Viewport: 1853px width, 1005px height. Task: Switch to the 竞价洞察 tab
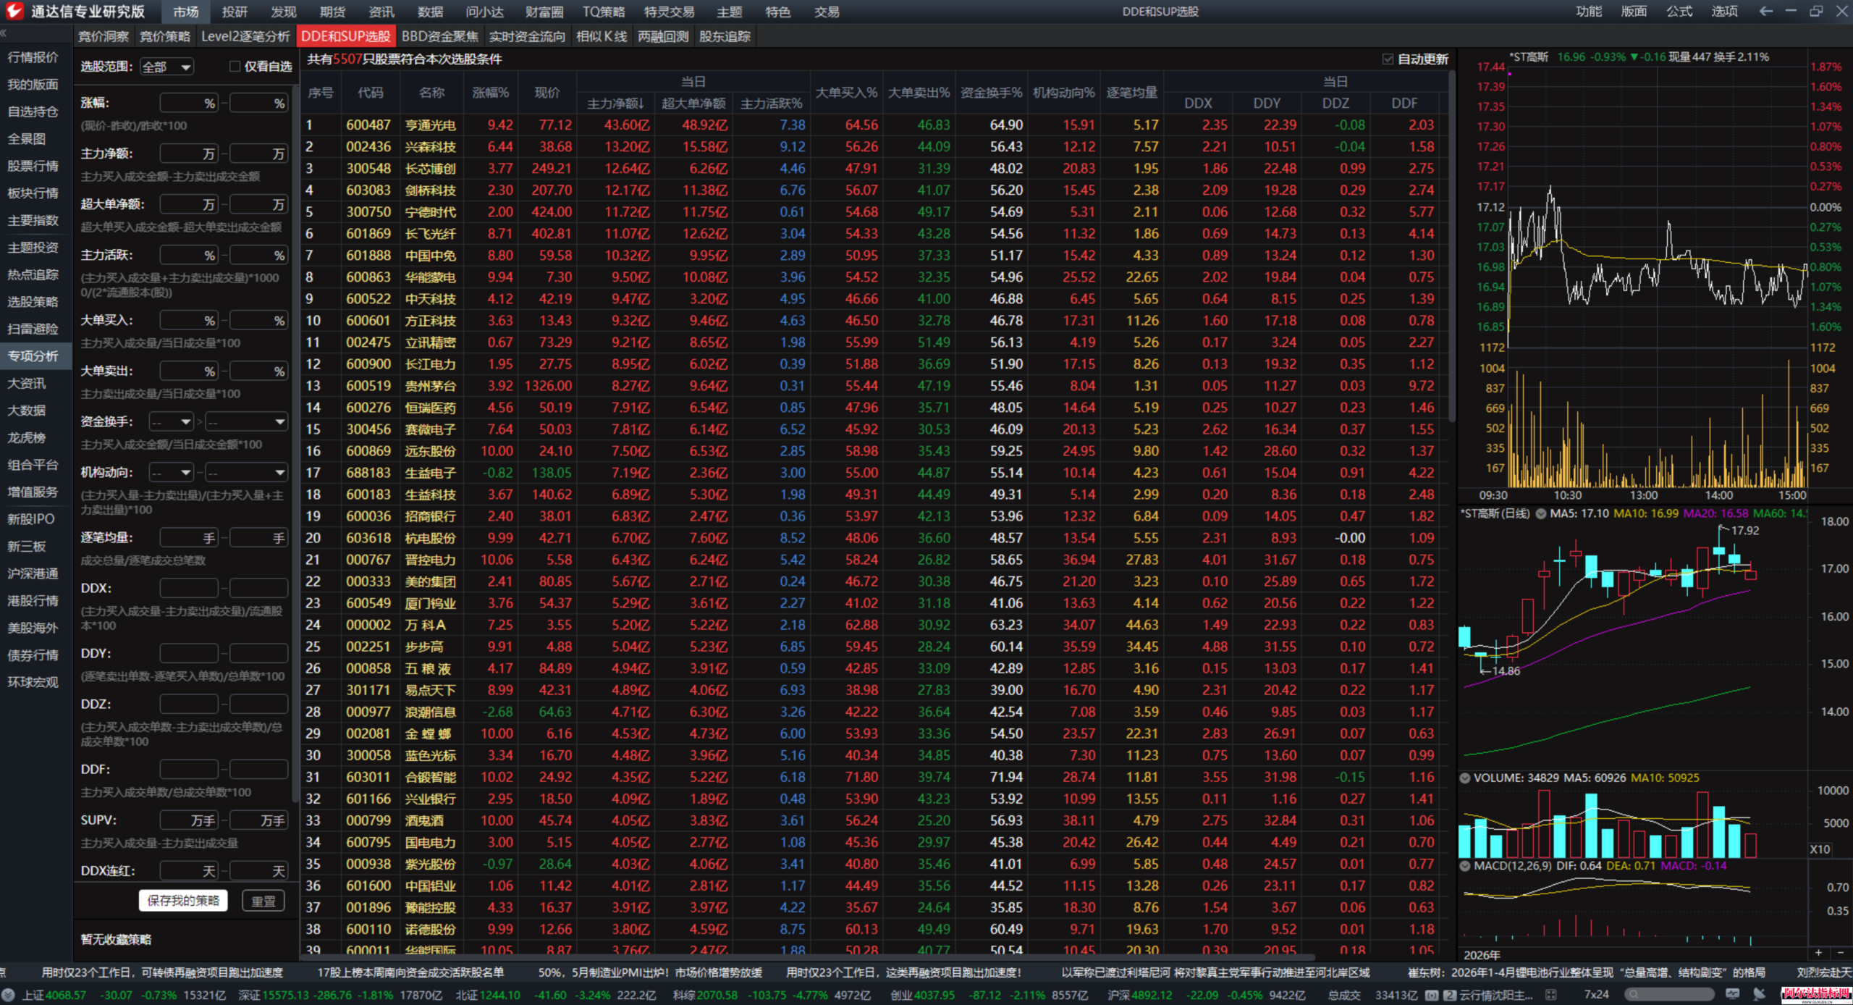tap(104, 36)
